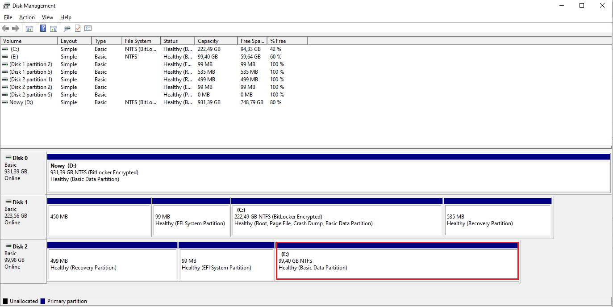Click the Back arrow toolbar icon

tap(6, 29)
